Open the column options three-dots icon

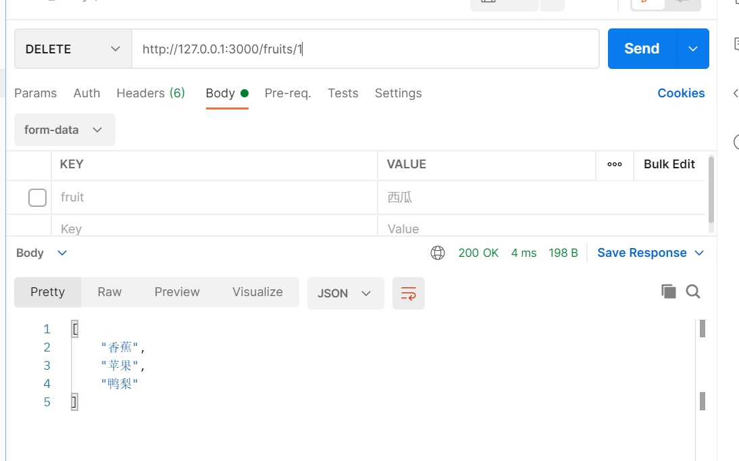(615, 164)
